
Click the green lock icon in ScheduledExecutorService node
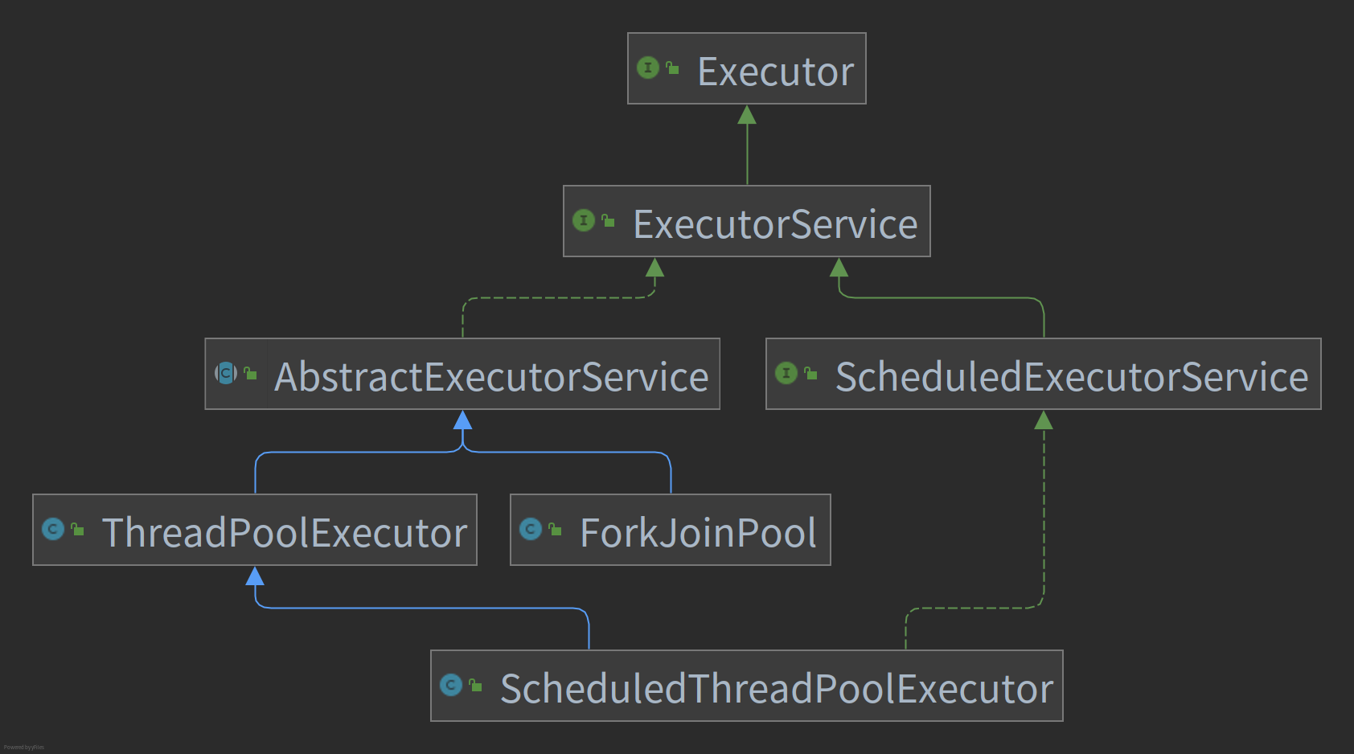(x=810, y=374)
